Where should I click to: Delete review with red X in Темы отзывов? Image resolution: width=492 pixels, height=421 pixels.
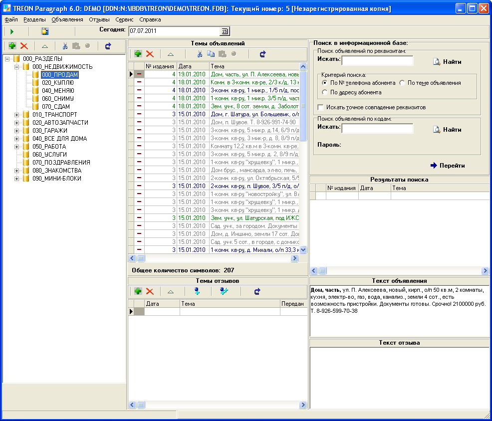click(150, 291)
